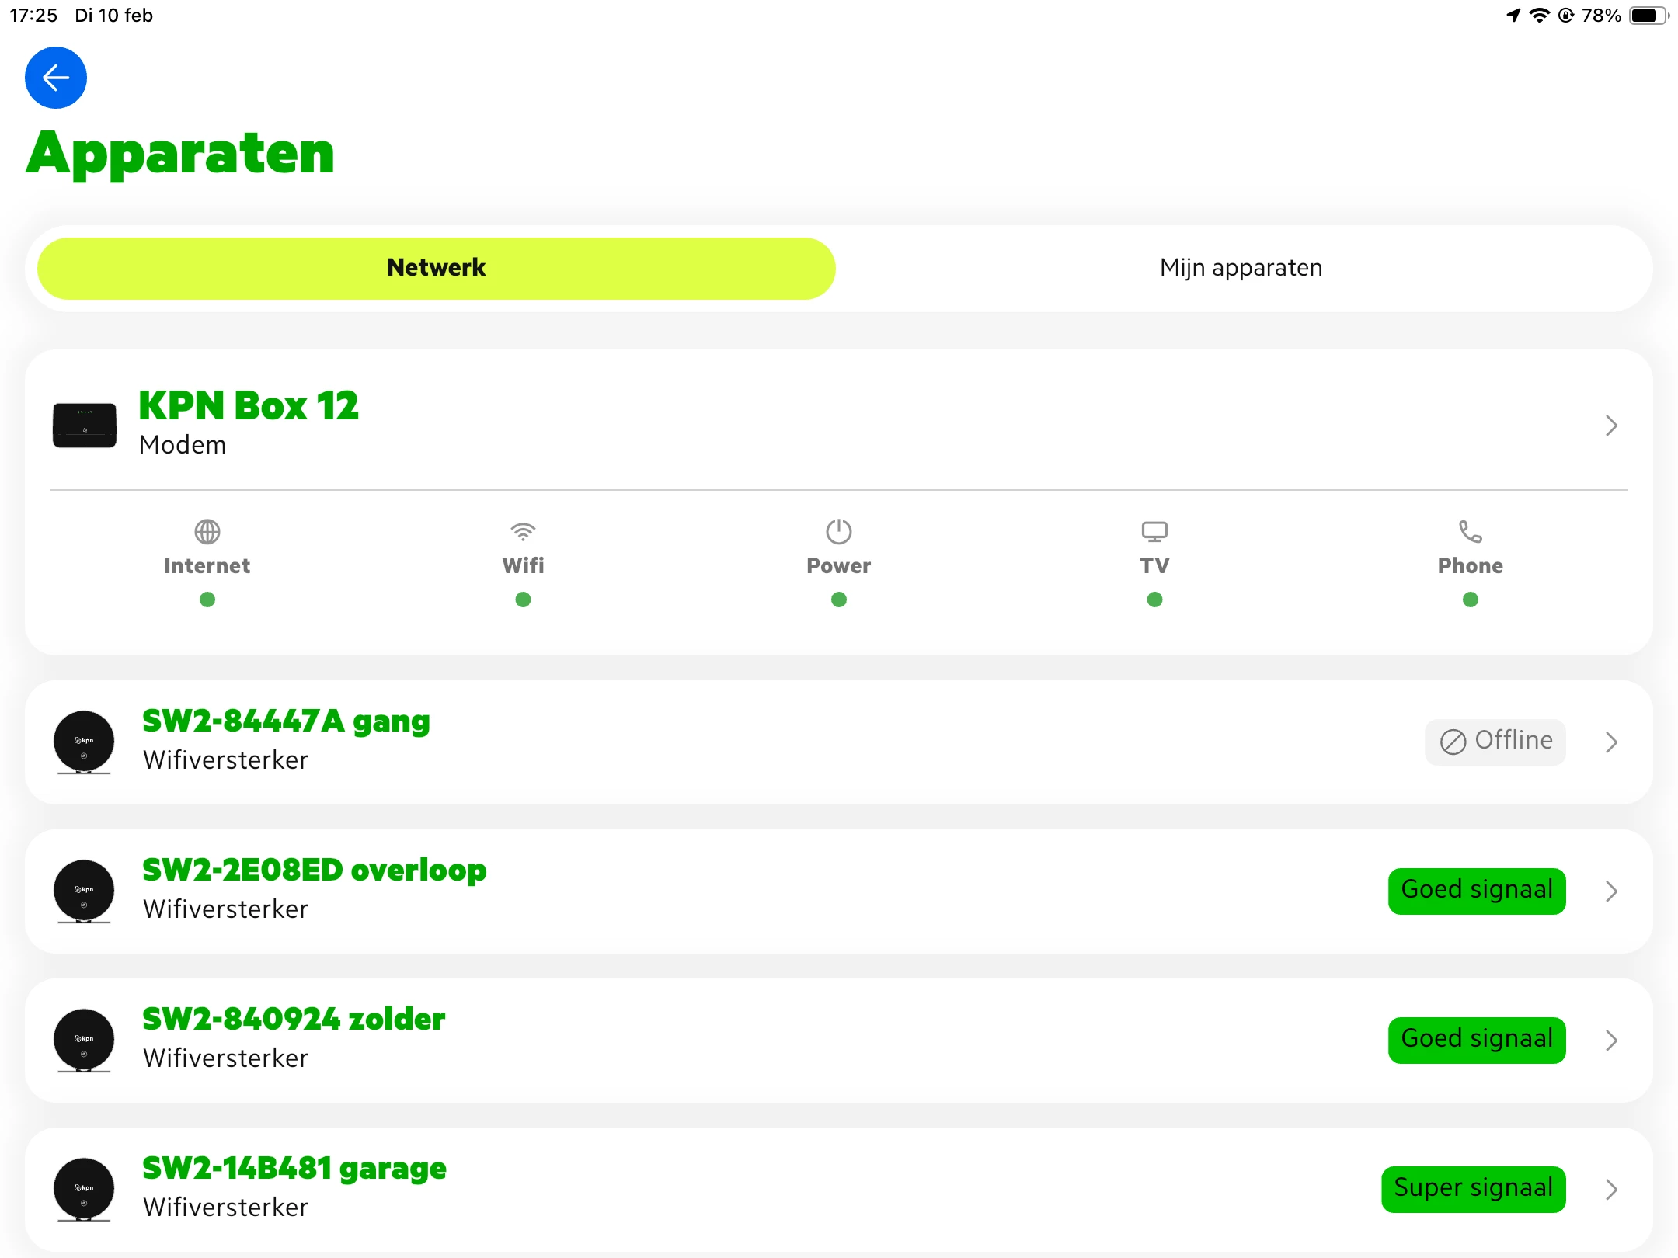Click the Phone handset icon

(x=1470, y=532)
